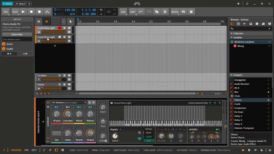
Task: Toggle the automation write icon in transport
Action: pyautogui.click(x=47, y=12)
